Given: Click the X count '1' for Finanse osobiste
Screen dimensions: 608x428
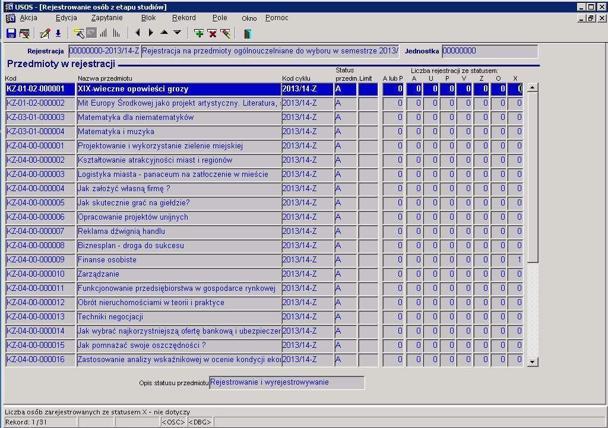Looking at the screenshot, I should click(x=515, y=260).
